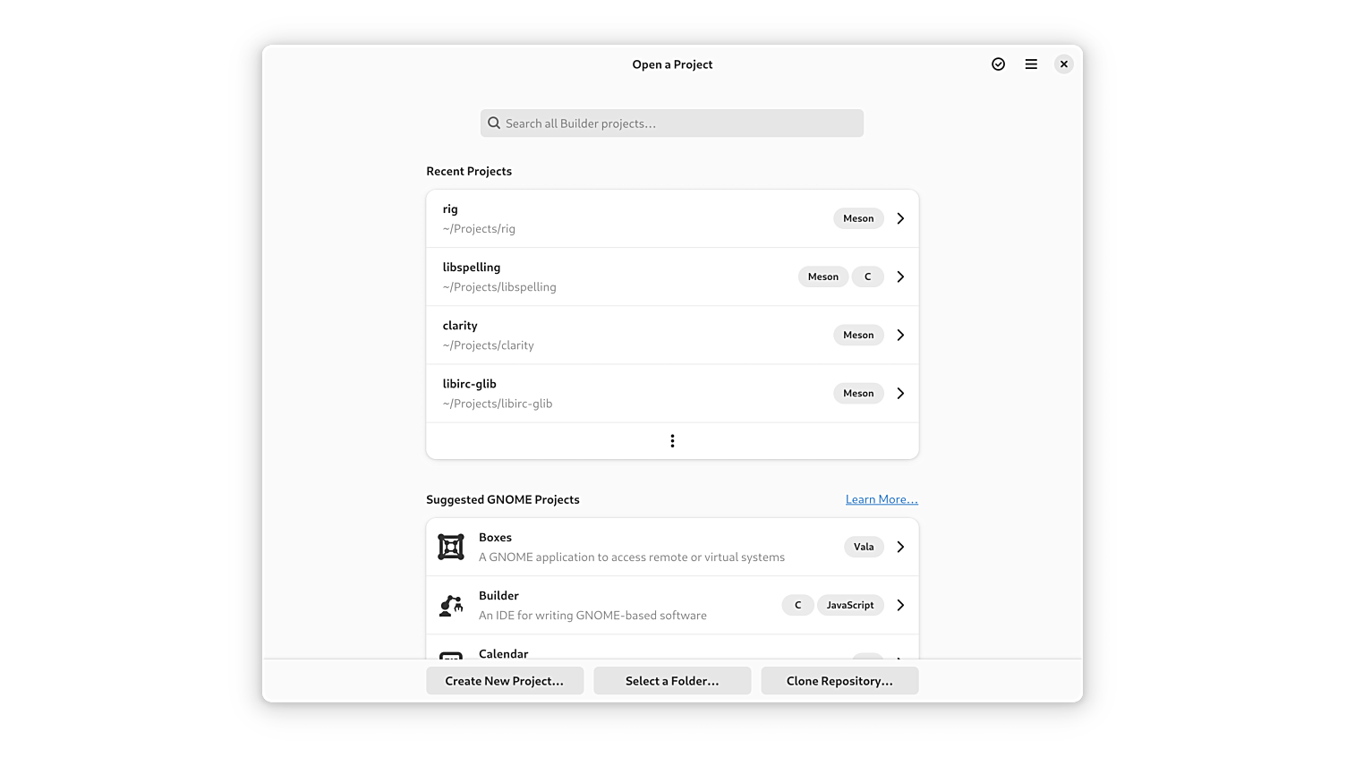Click the search magnifier icon
The width and height of the screenshot is (1346, 757).
tap(494, 123)
